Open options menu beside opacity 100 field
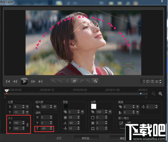168x142 pixels. click(55, 106)
